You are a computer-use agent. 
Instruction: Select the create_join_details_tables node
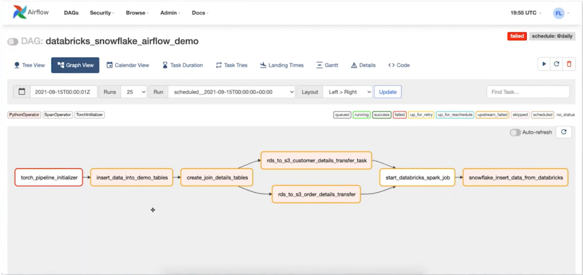217,177
